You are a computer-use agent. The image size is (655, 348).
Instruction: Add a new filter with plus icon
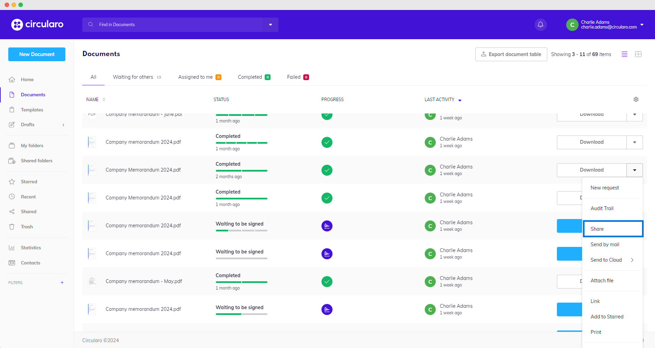click(x=62, y=283)
